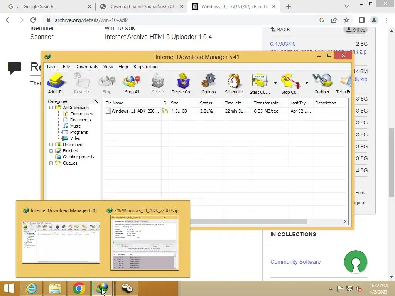Viewport: 395px width, 296px height.
Task: Click the Start Queue icon
Action: (x=260, y=84)
